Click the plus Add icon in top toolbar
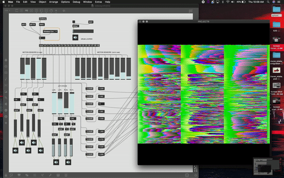 [56, 11]
